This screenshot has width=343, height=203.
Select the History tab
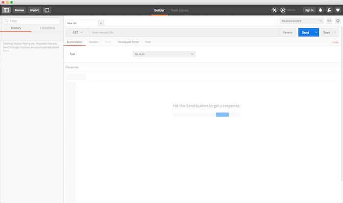point(16,28)
